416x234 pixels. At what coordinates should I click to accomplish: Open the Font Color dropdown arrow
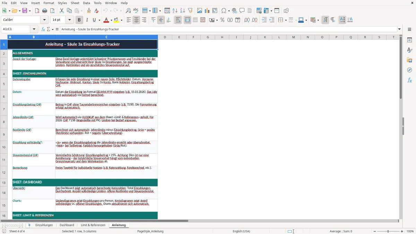click(112, 20)
